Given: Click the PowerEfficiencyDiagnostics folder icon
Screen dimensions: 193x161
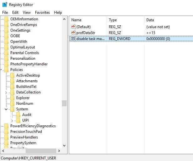Looking at the screenshot, I should point(6,126).
